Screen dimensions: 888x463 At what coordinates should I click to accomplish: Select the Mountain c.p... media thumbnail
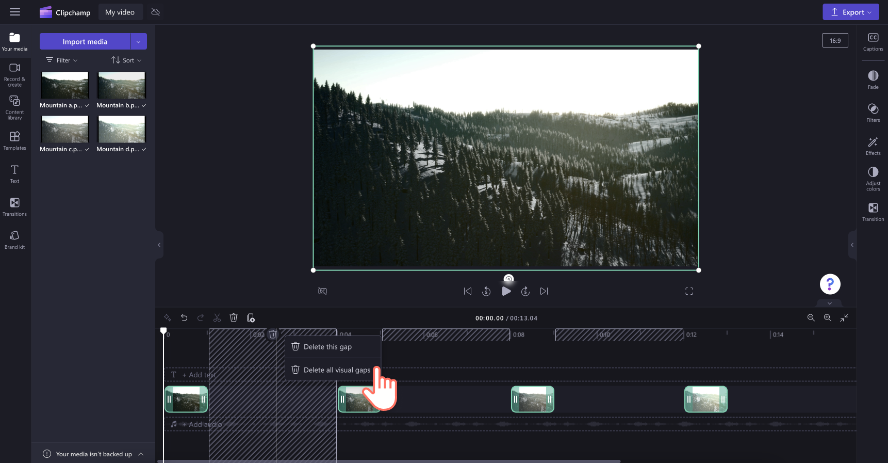[x=65, y=129]
